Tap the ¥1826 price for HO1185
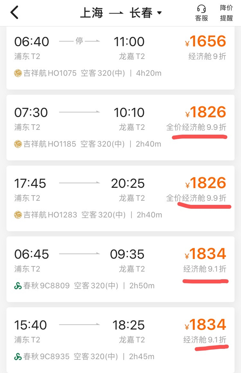Image resolution: width=241 pixels, height=373 pixels. pos(206,112)
